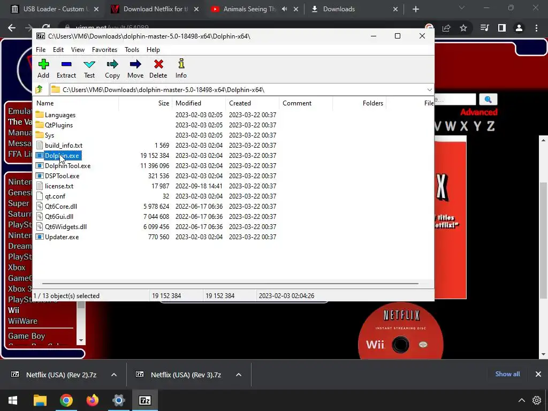Sort files by Created column header
548x411 pixels.
click(x=253, y=103)
